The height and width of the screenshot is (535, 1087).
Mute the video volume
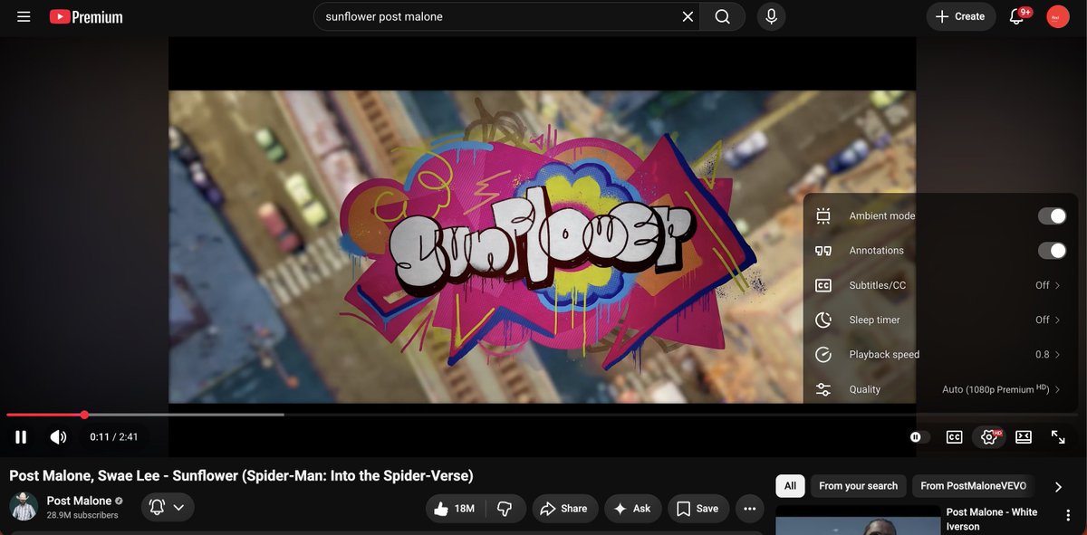[58, 437]
